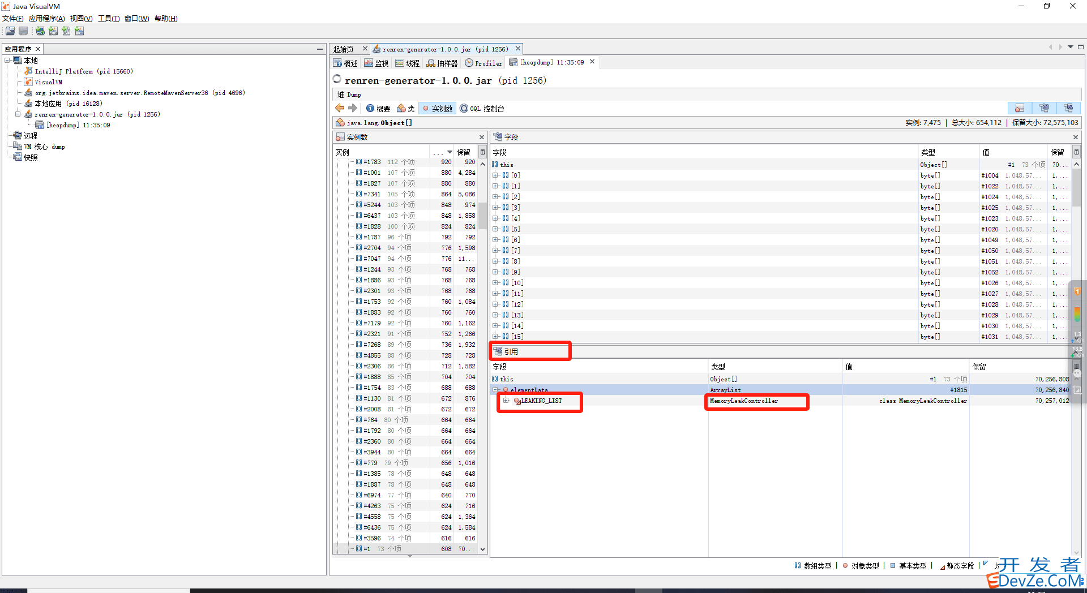The height and width of the screenshot is (593, 1087).
Task: Collapse the elementData reference row
Action: pos(495,390)
